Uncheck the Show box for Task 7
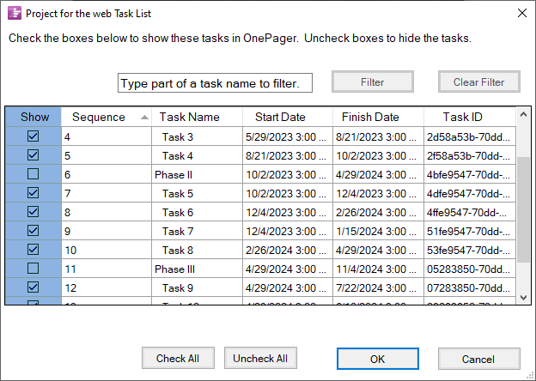Screen dimensions: 536x381 coord(33,231)
